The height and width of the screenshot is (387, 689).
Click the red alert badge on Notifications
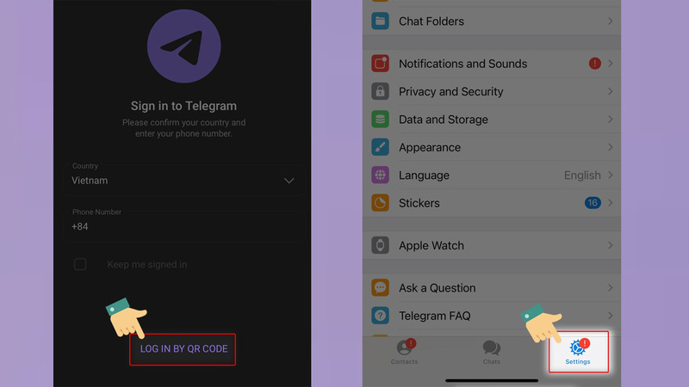click(x=594, y=64)
